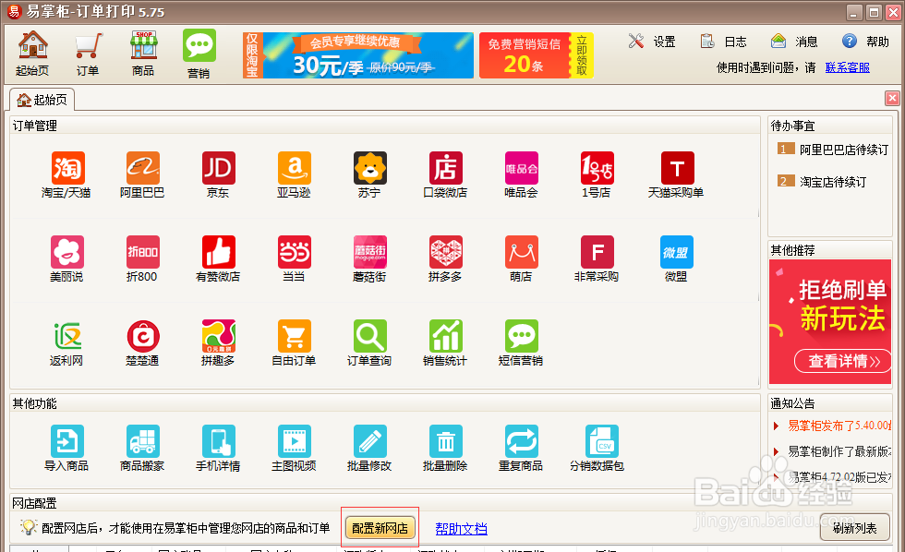Open the 有赞微店 thumbs-up icon
The height and width of the screenshot is (552, 905).
pos(219,252)
